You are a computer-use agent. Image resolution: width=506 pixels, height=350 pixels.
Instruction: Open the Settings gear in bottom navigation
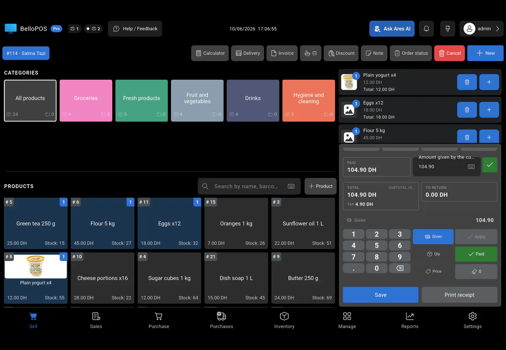472,320
